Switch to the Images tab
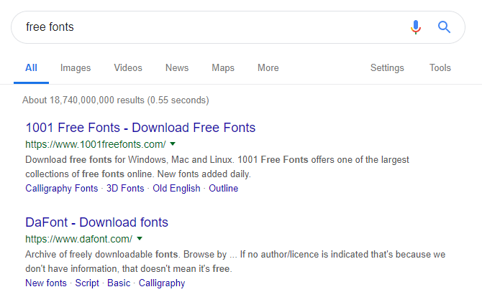 coord(76,67)
